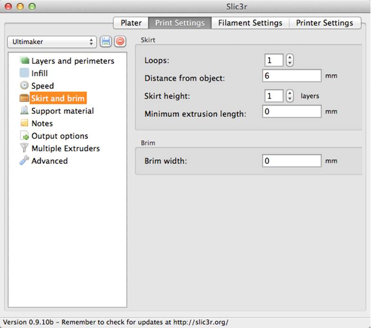Image resolution: width=371 pixels, height=328 pixels.
Task: Click the Multiple Extruders funnel icon
Action: coord(24,148)
